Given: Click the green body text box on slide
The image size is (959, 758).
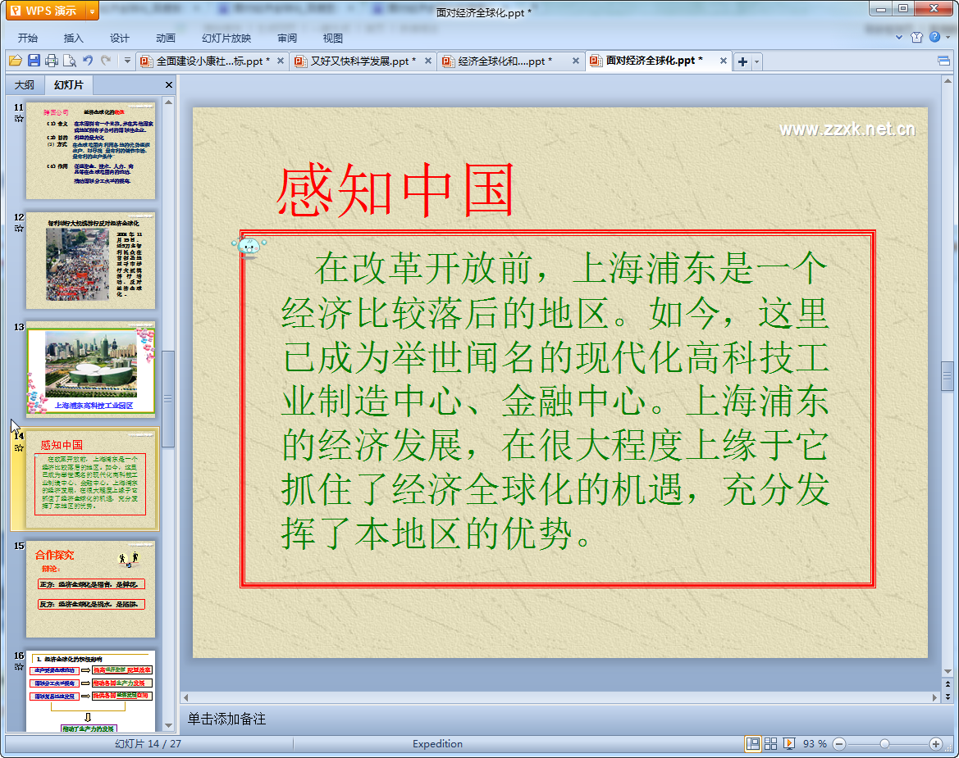Looking at the screenshot, I should pyautogui.click(x=557, y=409).
